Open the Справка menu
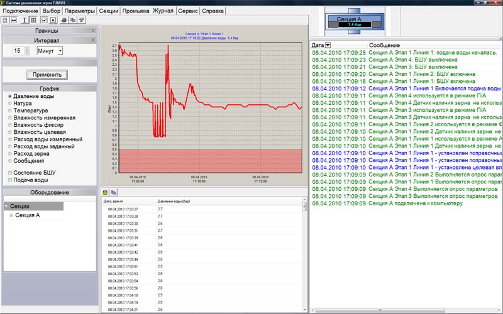The image size is (503, 314). tap(213, 11)
